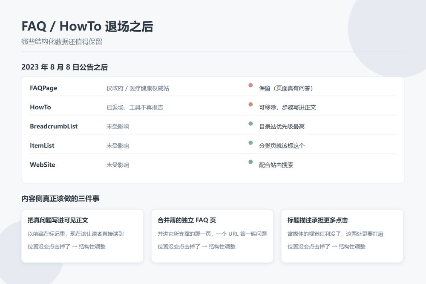The height and width of the screenshot is (284, 426).
Task: Click '未受影响' in the BreadcrumbList row
Action: point(118,127)
